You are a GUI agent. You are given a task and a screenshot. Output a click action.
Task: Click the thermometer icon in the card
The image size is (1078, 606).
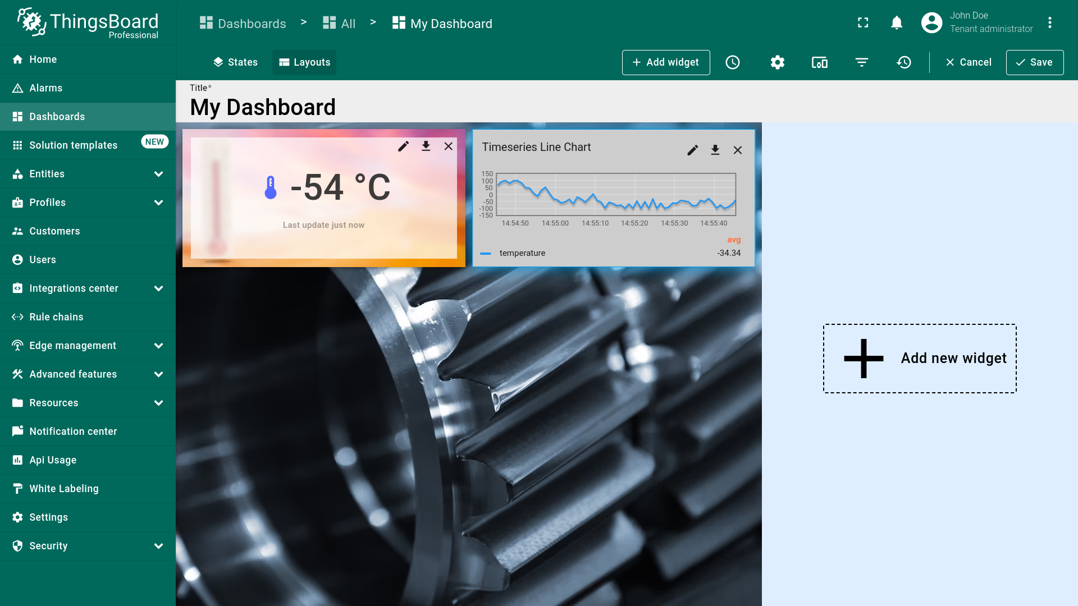pyautogui.click(x=271, y=187)
